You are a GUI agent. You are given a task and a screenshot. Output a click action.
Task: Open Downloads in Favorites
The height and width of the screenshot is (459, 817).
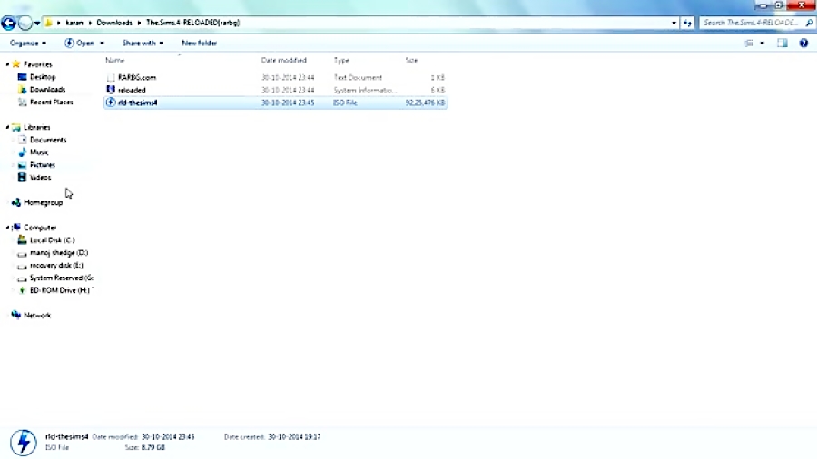(47, 90)
